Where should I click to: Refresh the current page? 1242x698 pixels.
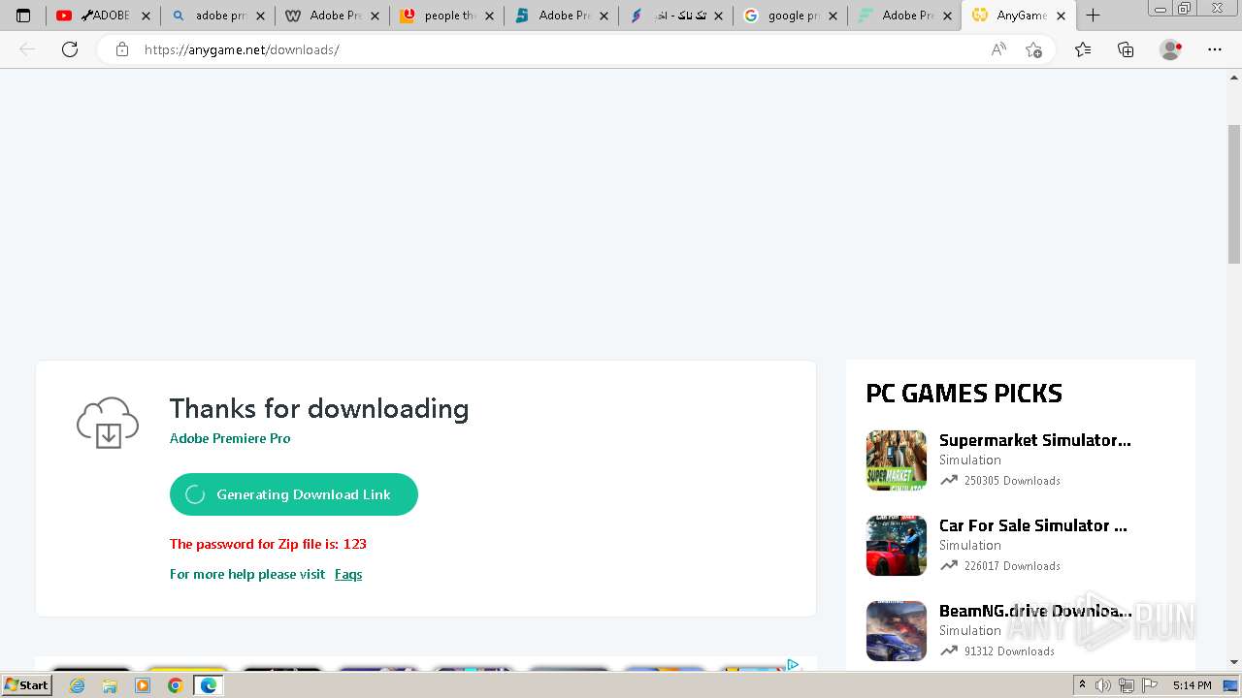click(70, 49)
